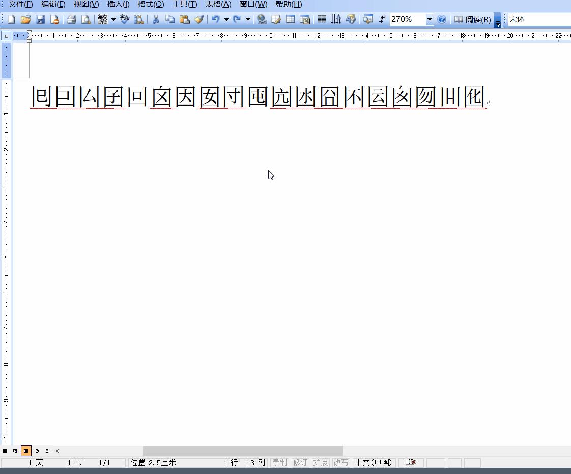Paste from clipboard icon
The width and height of the screenshot is (571, 474).
click(x=185, y=19)
